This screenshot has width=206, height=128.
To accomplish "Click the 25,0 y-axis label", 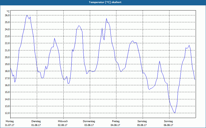I will [7, 22].
